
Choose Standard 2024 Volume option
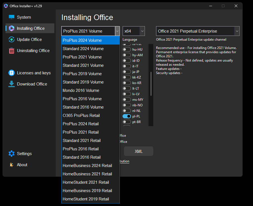[91, 49]
